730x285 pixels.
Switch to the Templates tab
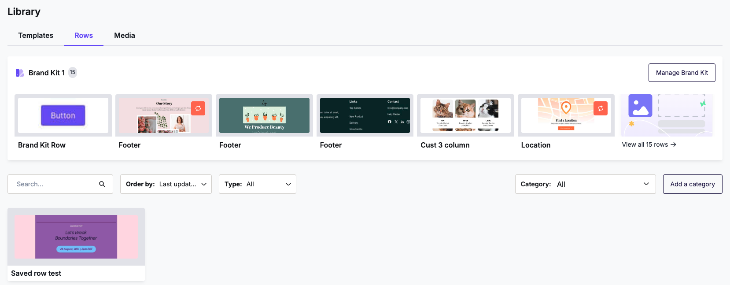point(36,35)
